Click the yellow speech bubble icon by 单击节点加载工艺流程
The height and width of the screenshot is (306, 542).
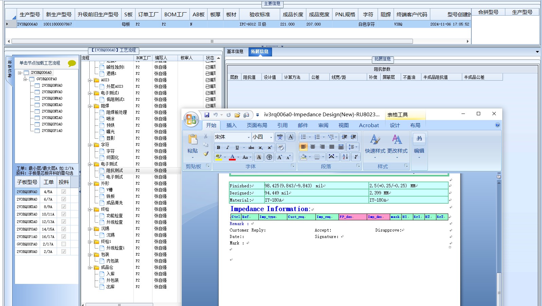coord(72,63)
